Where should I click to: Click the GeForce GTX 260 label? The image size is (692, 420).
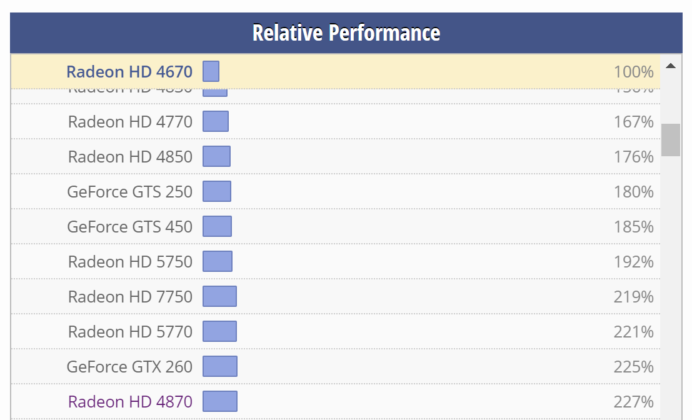pyautogui.click(x=129, y=366)
